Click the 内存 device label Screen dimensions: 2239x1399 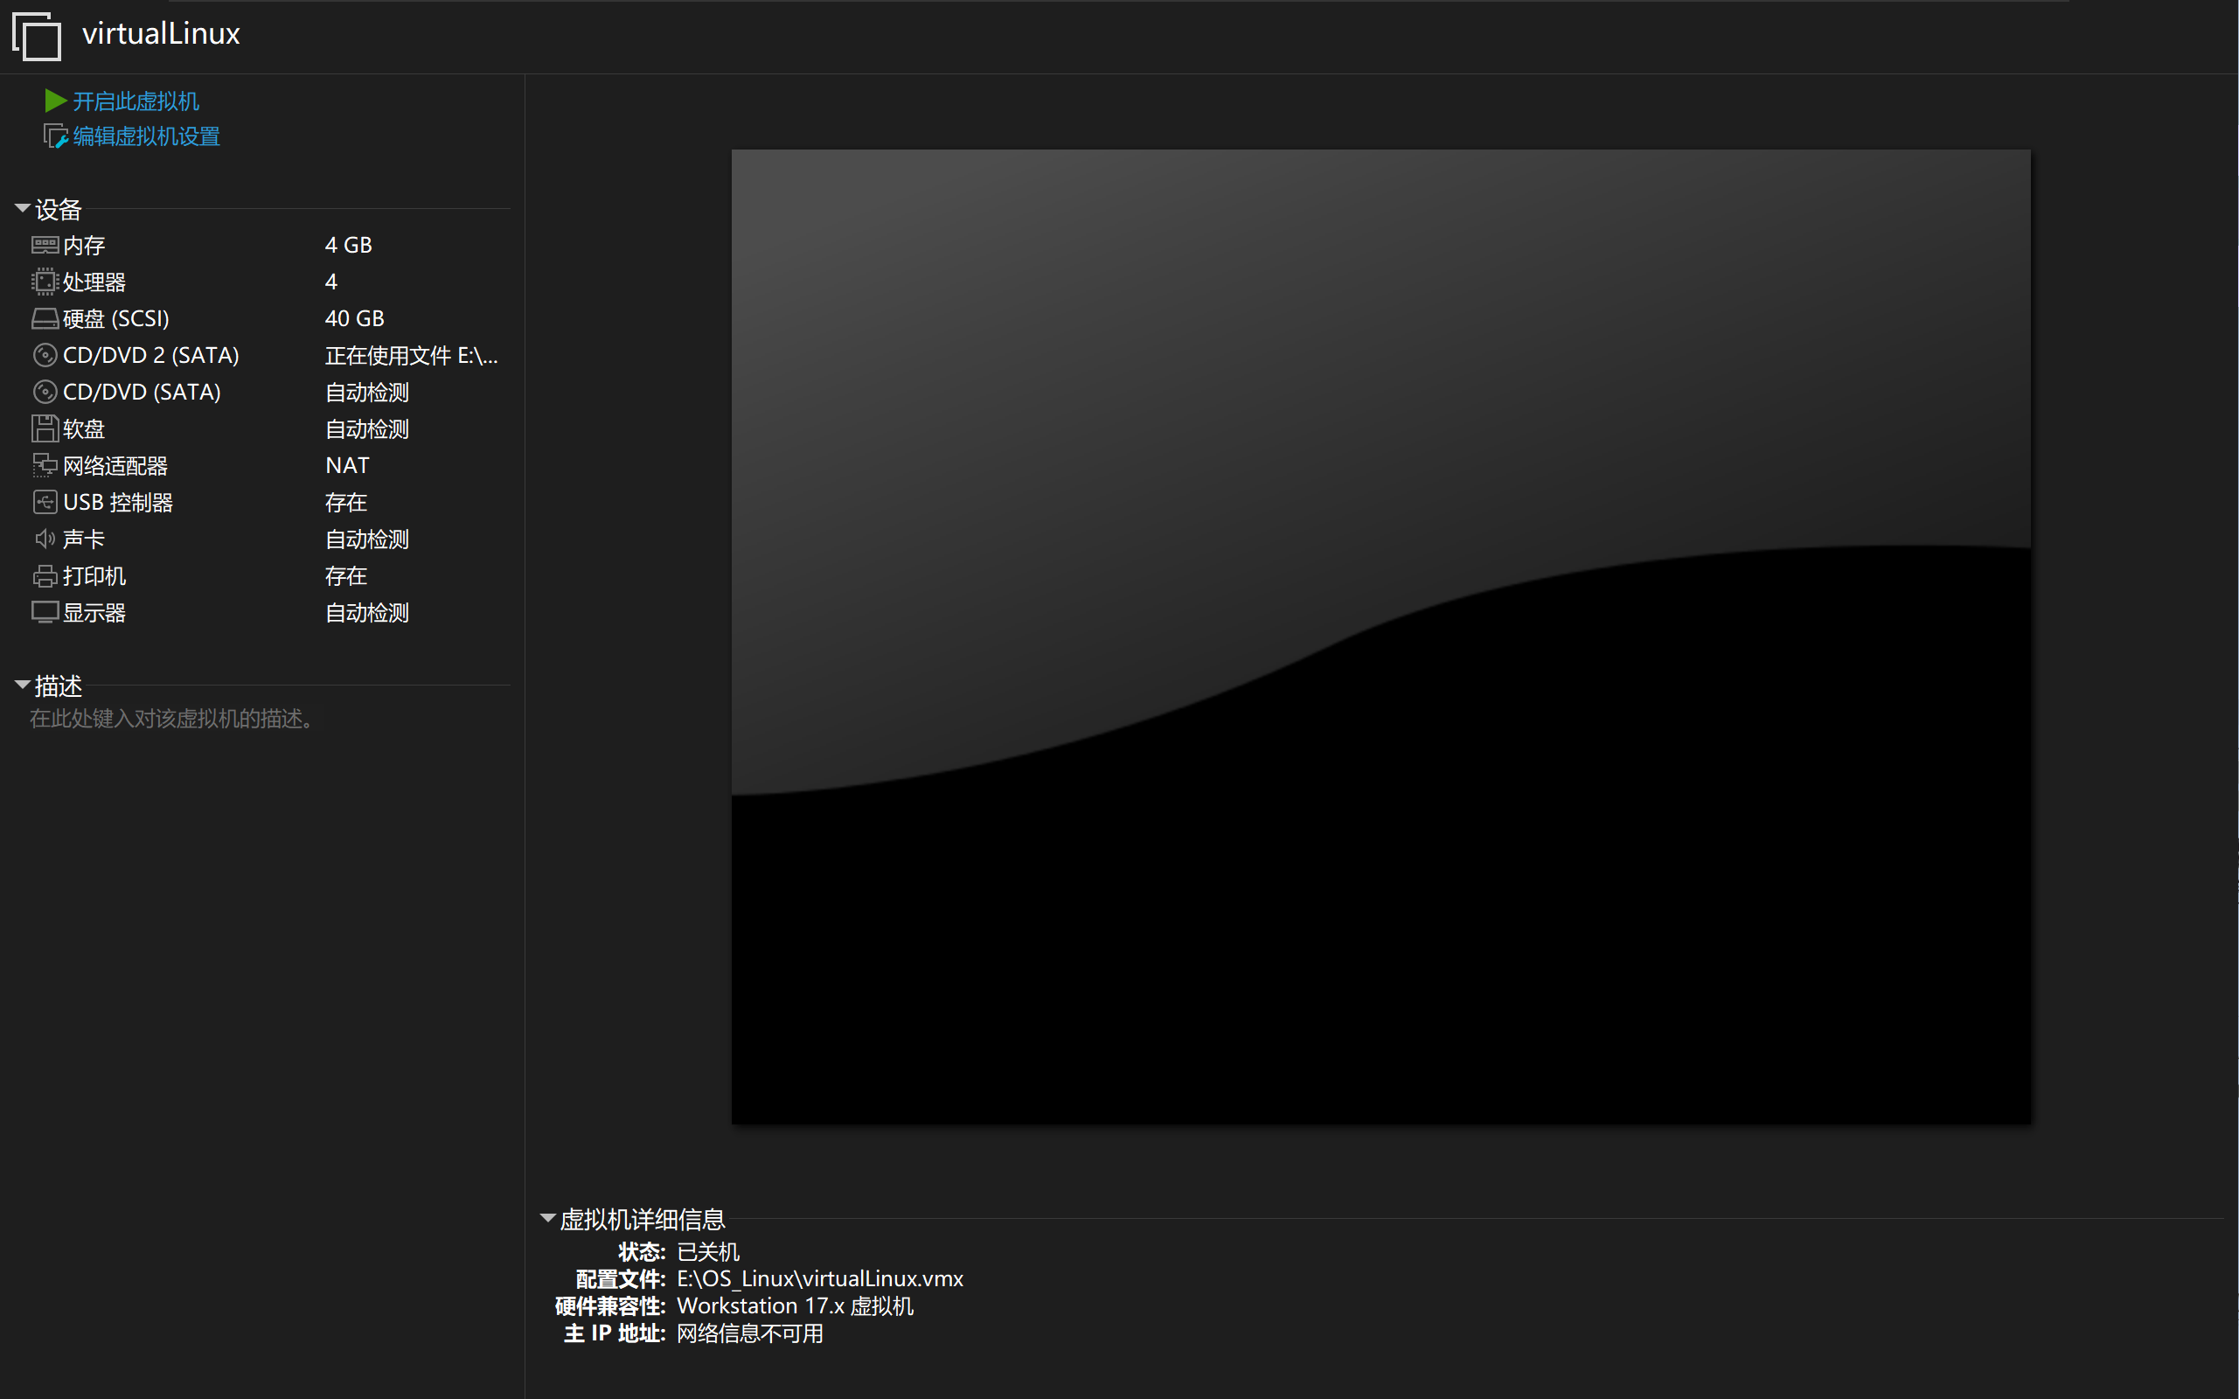84,245
